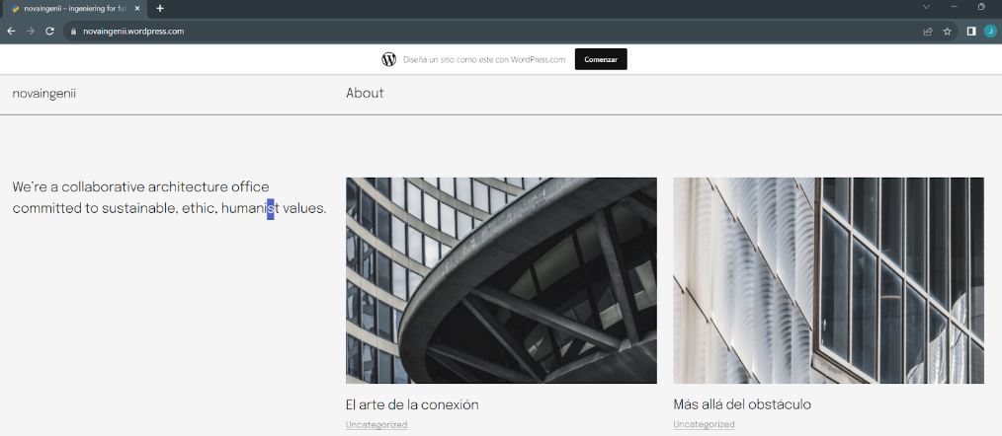The width and height of the screenshot is (1002, 436).
Task: Share this page via share icon
Action: (x=928, y=31)
